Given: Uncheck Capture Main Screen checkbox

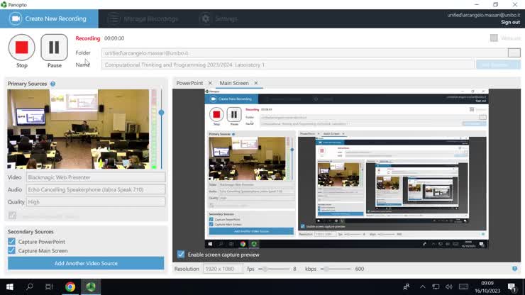Looking at the screenshot, I should [x=12, y=250].
